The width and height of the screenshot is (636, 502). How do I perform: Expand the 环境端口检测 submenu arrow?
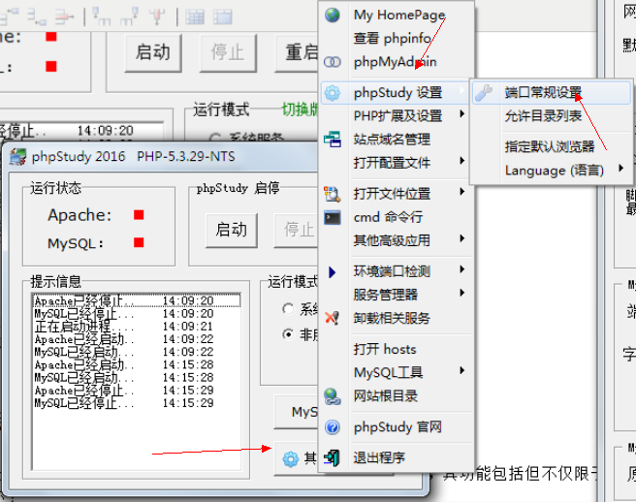pos(462,269)
